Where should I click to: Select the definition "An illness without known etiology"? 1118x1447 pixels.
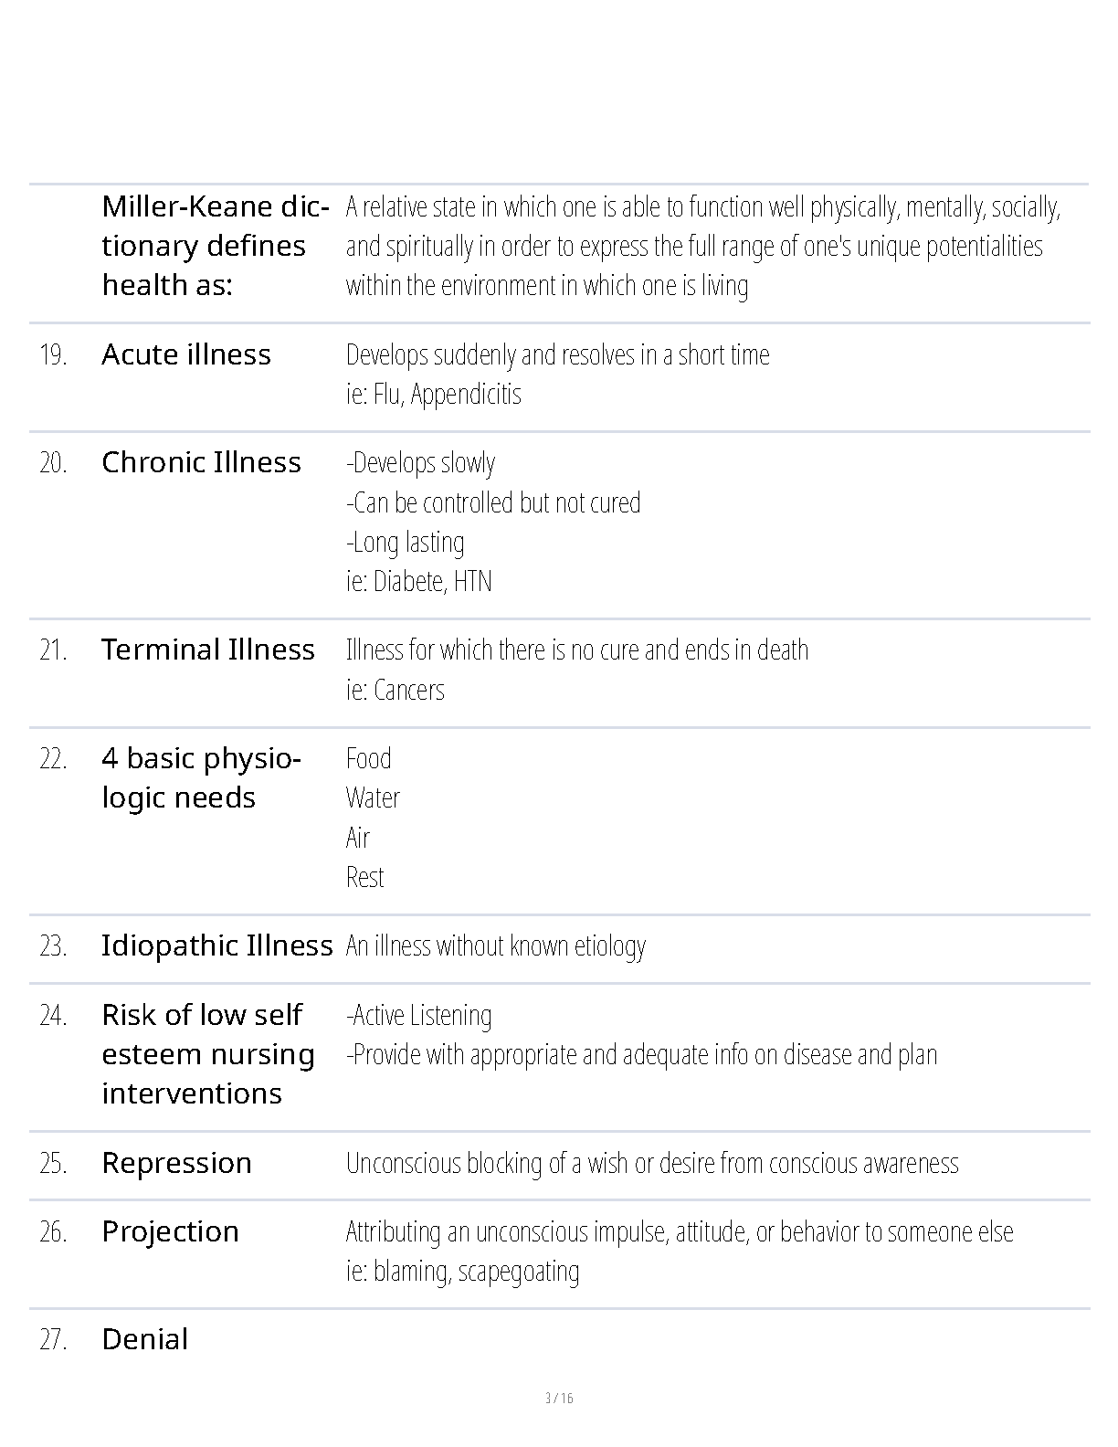[496, 945]
